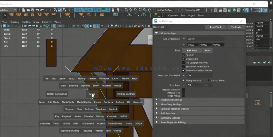This screenshot has height=137, width=273.
Task: Open Mesh Tools in the hotbox
Action: pos(68,102)
